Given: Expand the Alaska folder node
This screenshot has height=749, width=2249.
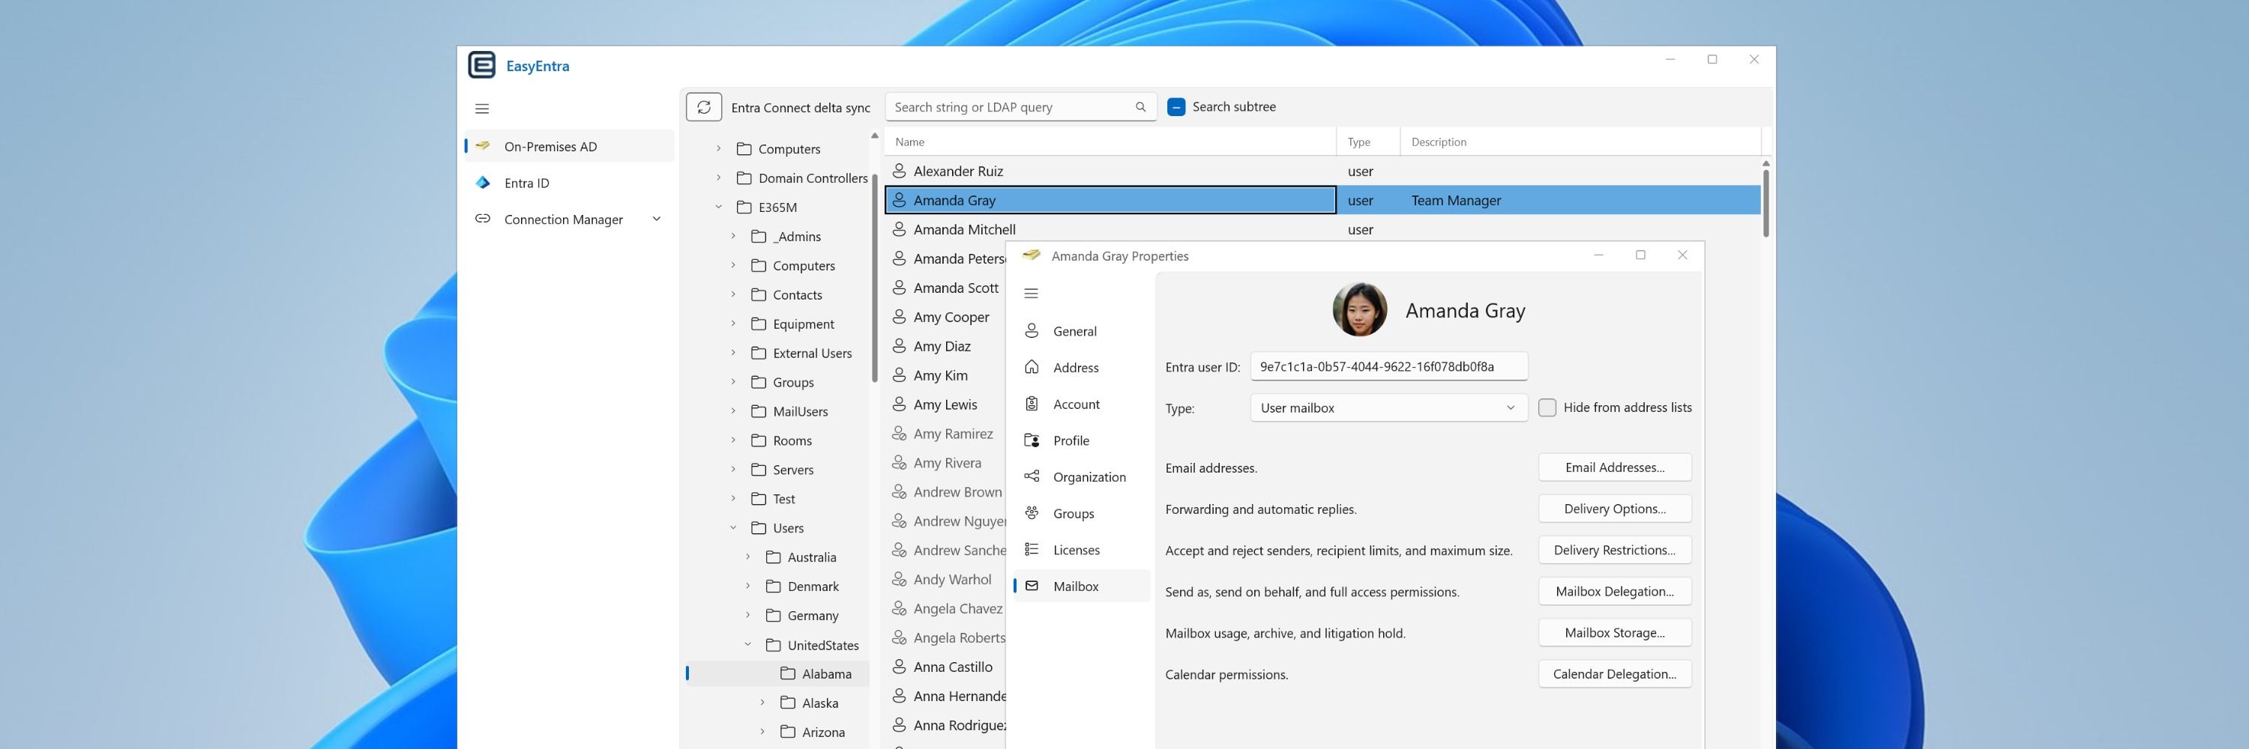Looking at the screenshot, I should tap(762, 702).
